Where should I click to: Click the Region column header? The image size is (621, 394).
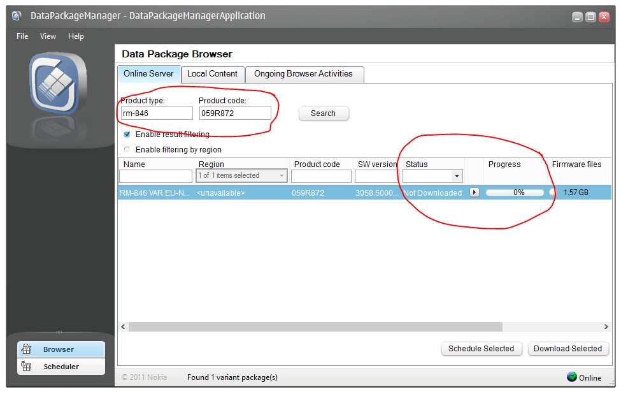coord(211,164)
